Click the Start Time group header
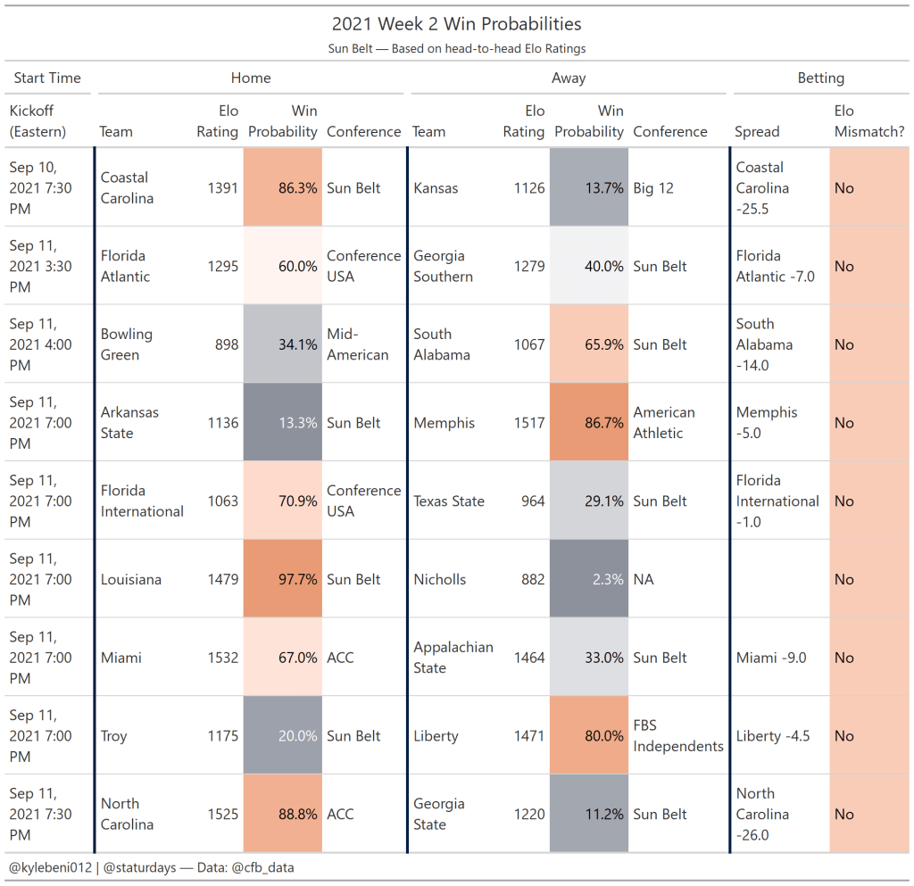914x886 pixels. pyautogui.click(x=47, y=78)
